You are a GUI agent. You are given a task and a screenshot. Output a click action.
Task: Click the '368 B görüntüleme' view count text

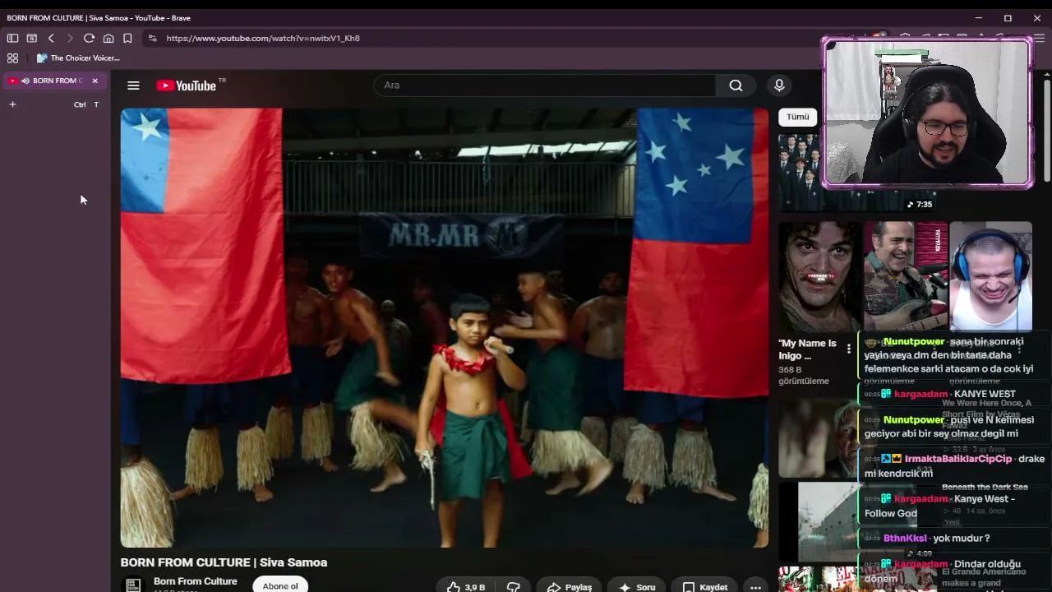804,376
